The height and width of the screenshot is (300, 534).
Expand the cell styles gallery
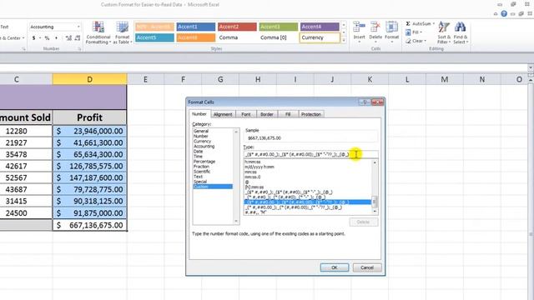[344, 41]
